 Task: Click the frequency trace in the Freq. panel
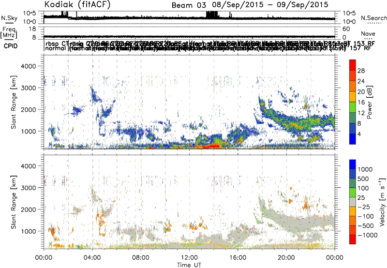189,36
